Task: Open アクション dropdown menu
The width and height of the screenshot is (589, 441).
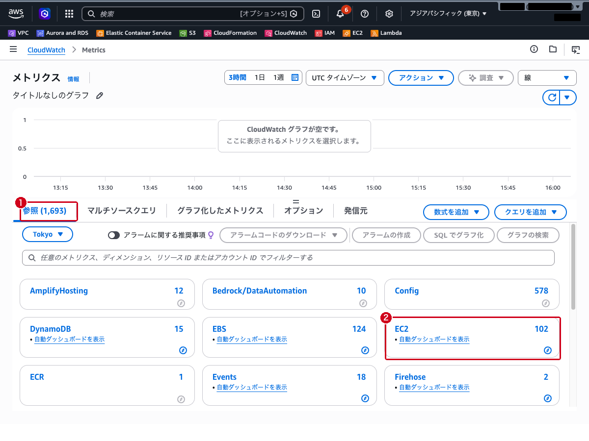Action: tap(421, 78)
